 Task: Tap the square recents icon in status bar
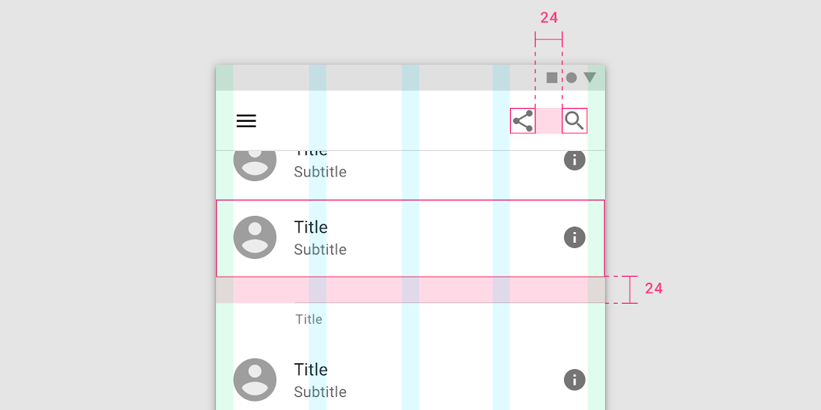[552, 78]
